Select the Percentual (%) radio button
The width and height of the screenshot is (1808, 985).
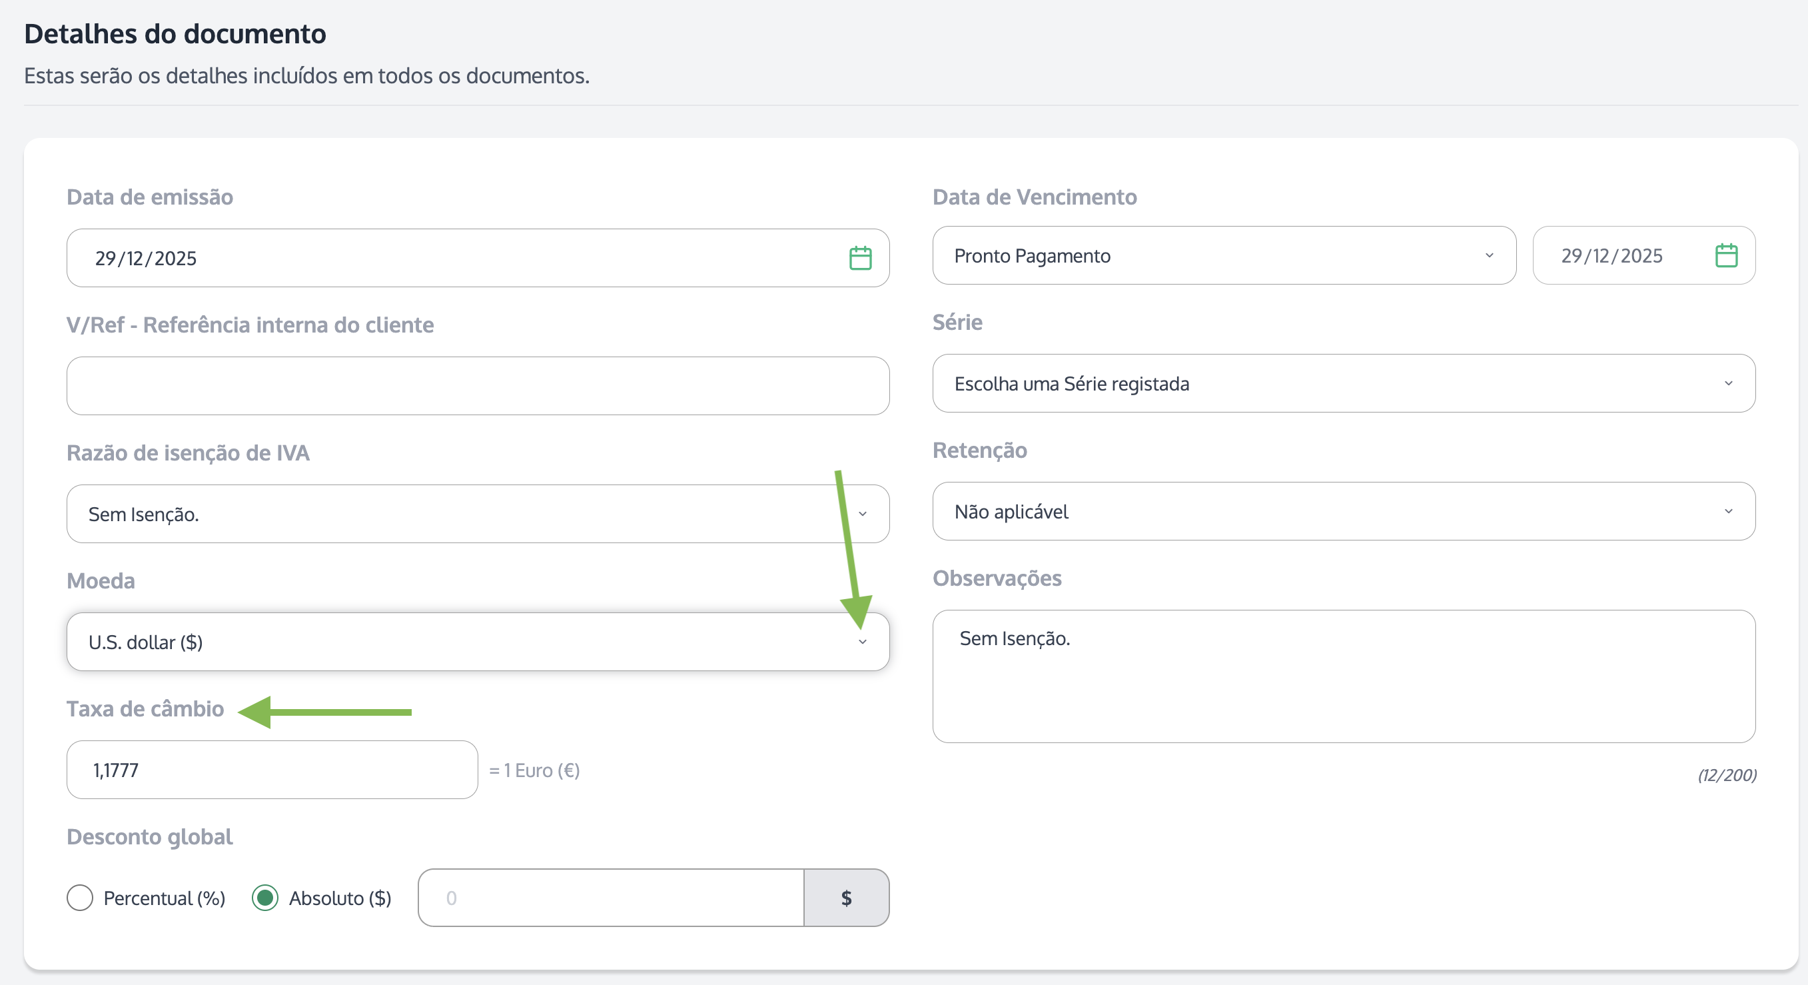(x=80, y=897)
